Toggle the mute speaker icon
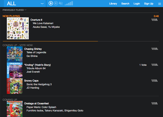The image size is (163, 117). pos(61,3)
